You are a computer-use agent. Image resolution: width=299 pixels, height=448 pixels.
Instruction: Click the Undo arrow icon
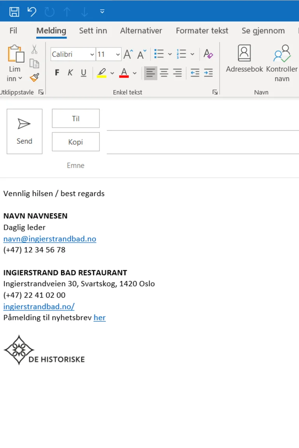point(32,12)
